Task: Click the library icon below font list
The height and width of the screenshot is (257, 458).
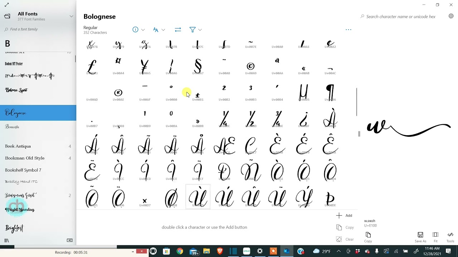Action: click(6, 240)
